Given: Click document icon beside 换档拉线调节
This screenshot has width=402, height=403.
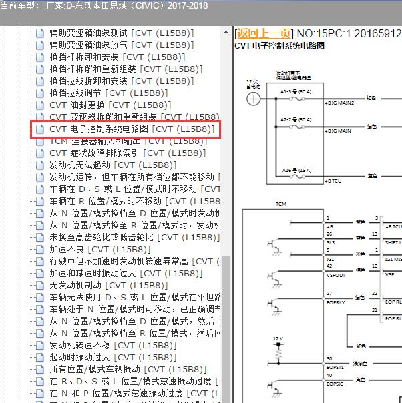Looking at the screenshot, I should tap(39, 93).
